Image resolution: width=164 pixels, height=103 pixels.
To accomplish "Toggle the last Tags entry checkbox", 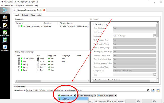I will (x=19, y=70).
